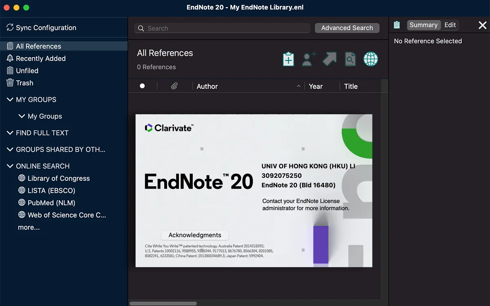Click PubMed (NLM) globe icon
This screenshot has width=490, height=306.
pyautogui.click(x=22, y=203)
